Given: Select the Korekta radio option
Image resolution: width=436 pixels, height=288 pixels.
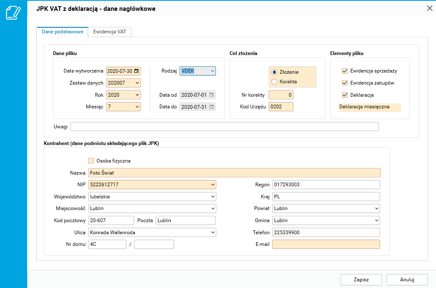Looking at the screenshot, I should click(x=275, y=82).
